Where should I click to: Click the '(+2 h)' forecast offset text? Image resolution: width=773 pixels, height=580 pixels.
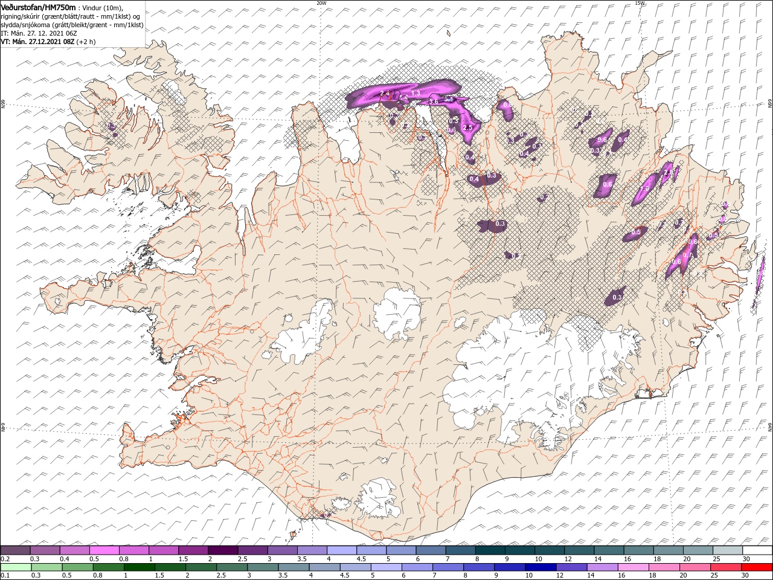tap(86, 42)
